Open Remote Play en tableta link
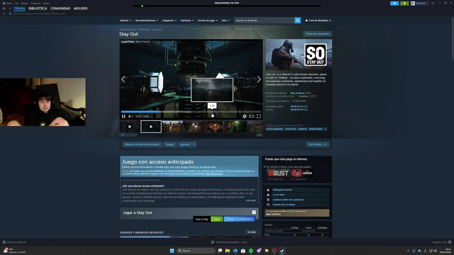 (284, 205)
